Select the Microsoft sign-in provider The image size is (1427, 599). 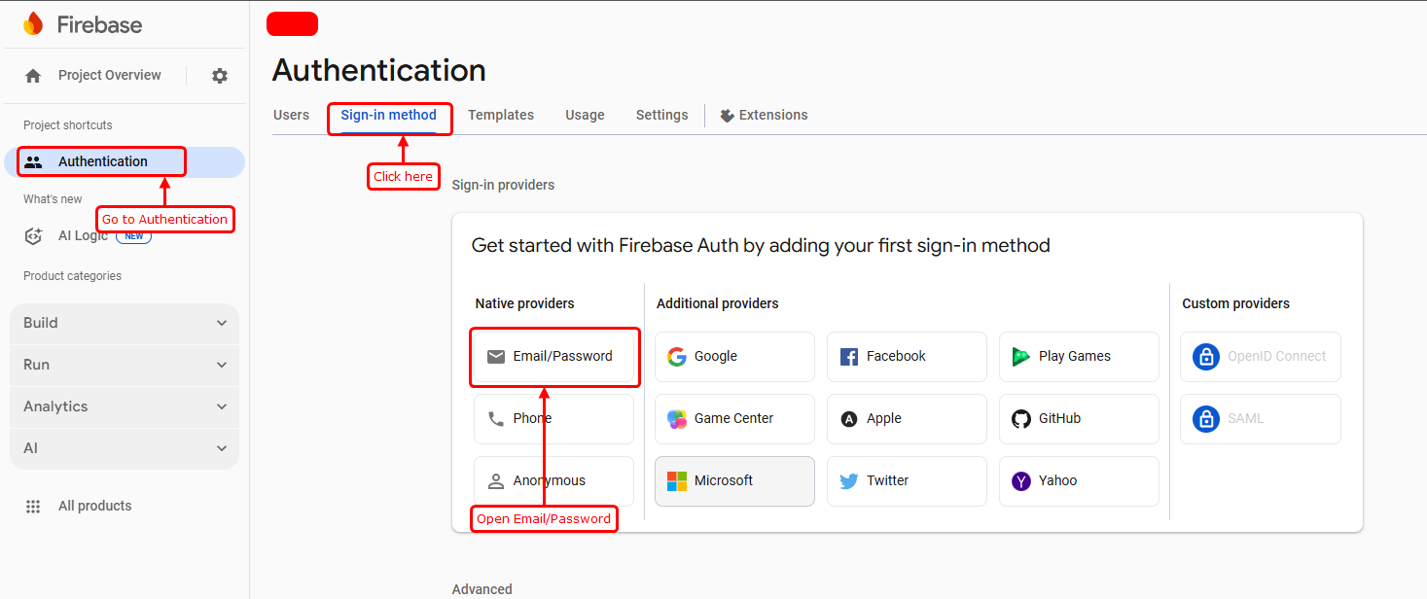(733, 481)
